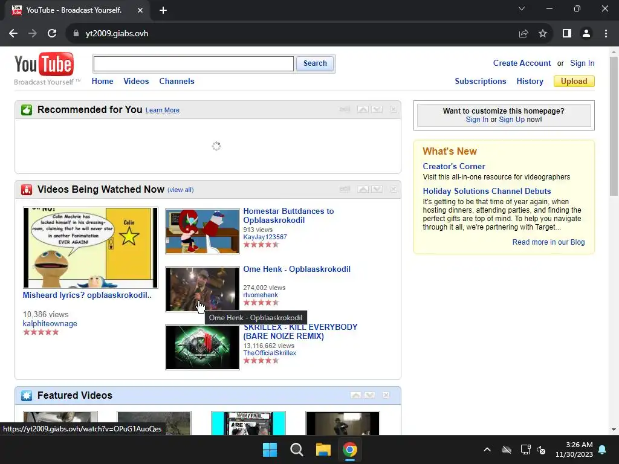This screenshot has height=464, width=619.
Task: Click the blue Featured Videos module icon
Action: click(27, 395)
